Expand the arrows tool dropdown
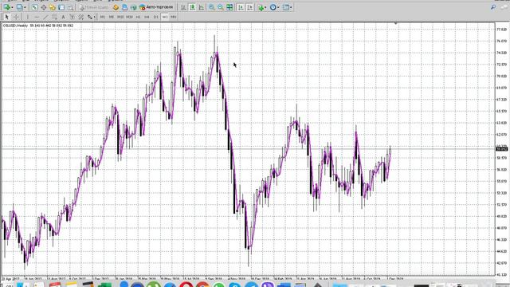 (94, 18)
